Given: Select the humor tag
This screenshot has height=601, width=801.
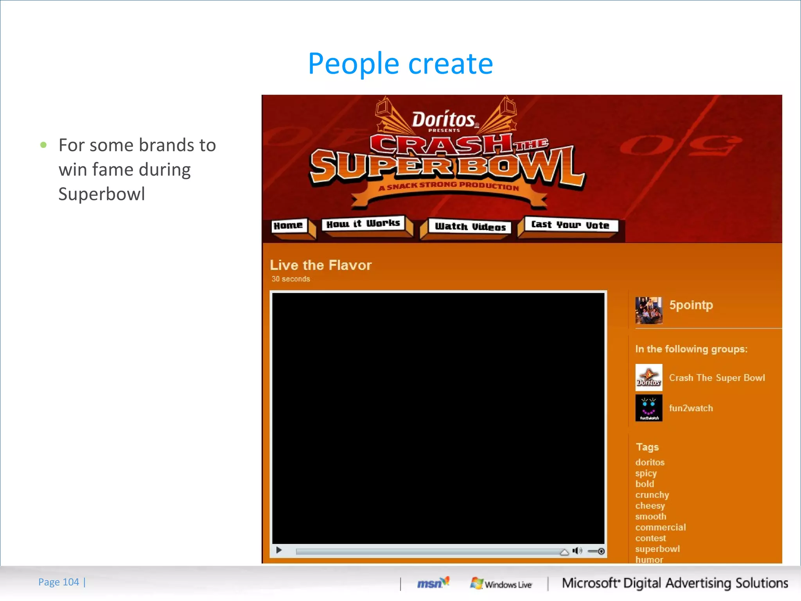Looking at the screenshot, I should 649,560.
